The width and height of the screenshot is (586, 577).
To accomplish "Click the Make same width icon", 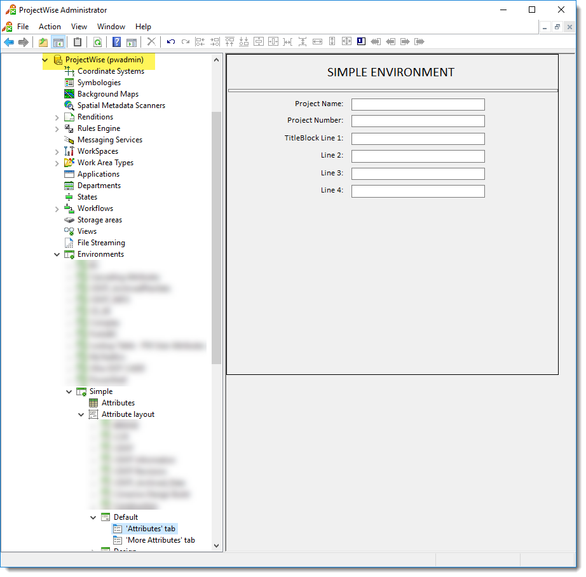I will click(317, 41).
